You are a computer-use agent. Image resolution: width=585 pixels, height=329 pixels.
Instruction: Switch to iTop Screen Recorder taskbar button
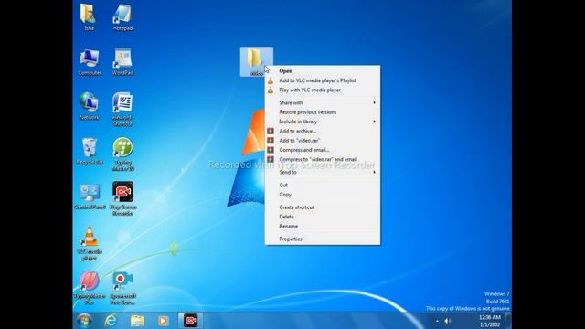pos(191,321)
